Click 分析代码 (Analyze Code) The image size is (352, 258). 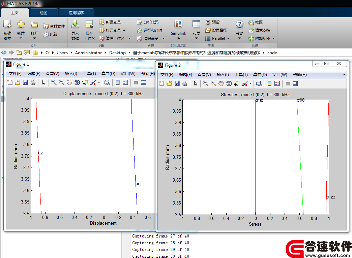pos(148,22)
